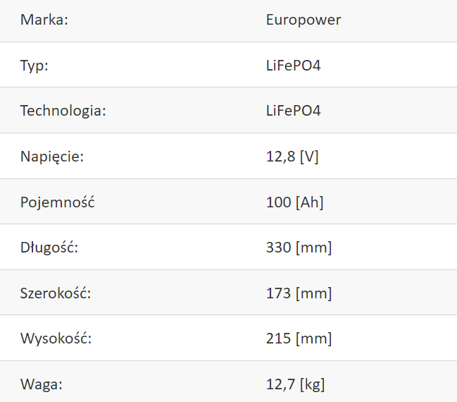Click the Waga: label
The height and width of the screenshot is (402, 457).
click(x=42, y=384)
